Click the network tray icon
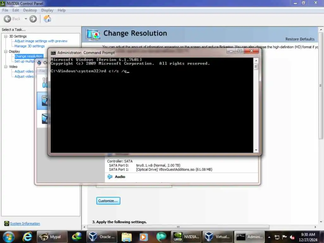The image size is (324, 243). point(277,237)
